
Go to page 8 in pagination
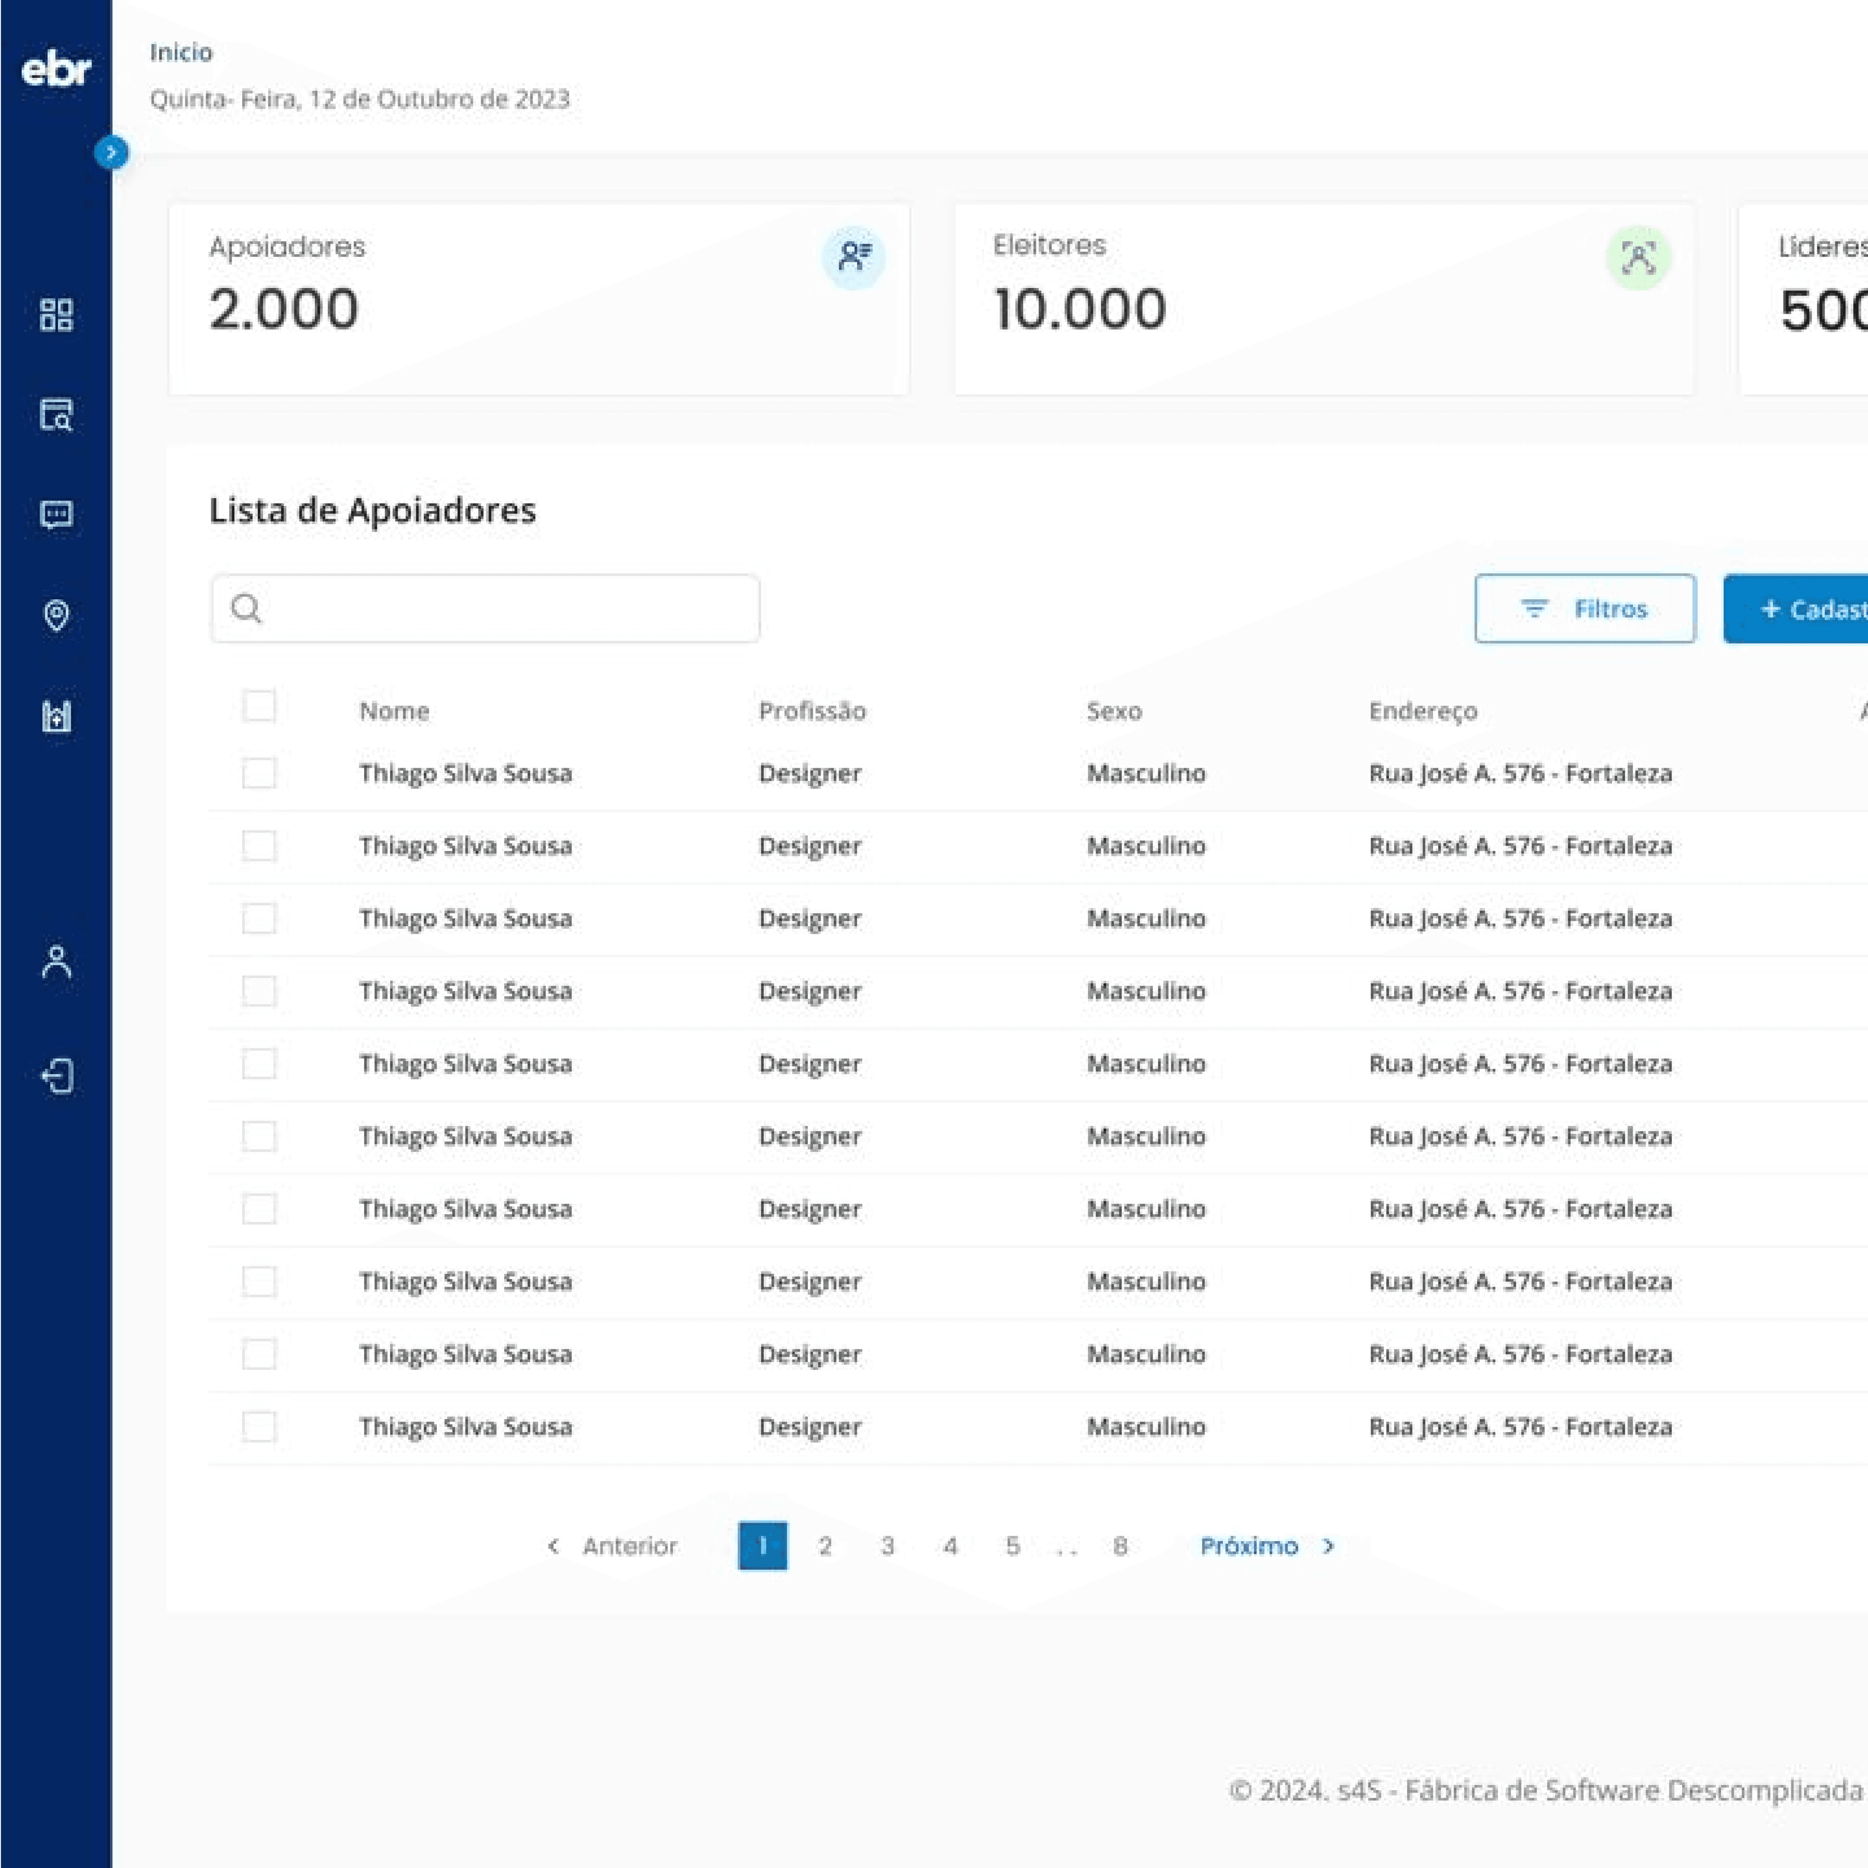pyautogui.click(x=1120, y=1546)
